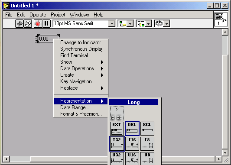Choose Change to Indicator
This screenshot has height=165, width=231.
click(x=81, y=42)
